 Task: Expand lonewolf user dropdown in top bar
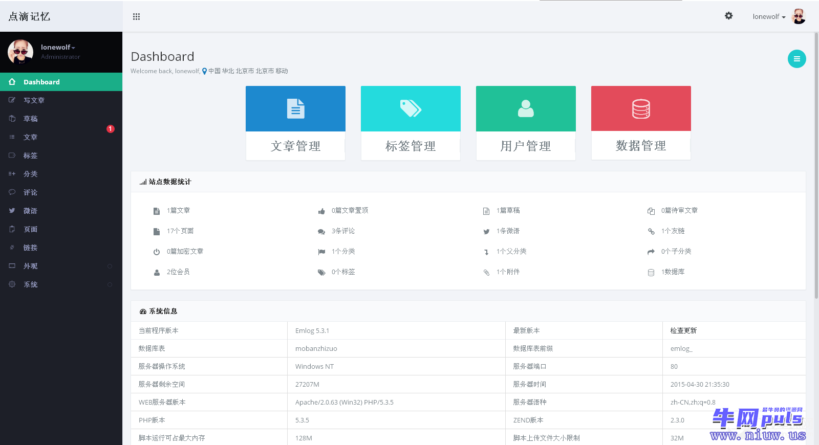[769, 16]
